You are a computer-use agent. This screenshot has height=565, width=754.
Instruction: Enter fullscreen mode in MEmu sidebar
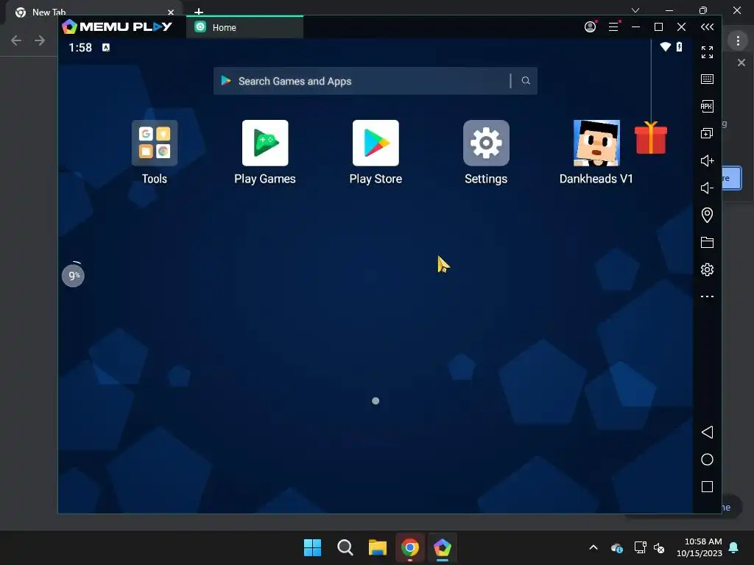tap(707, 52)
